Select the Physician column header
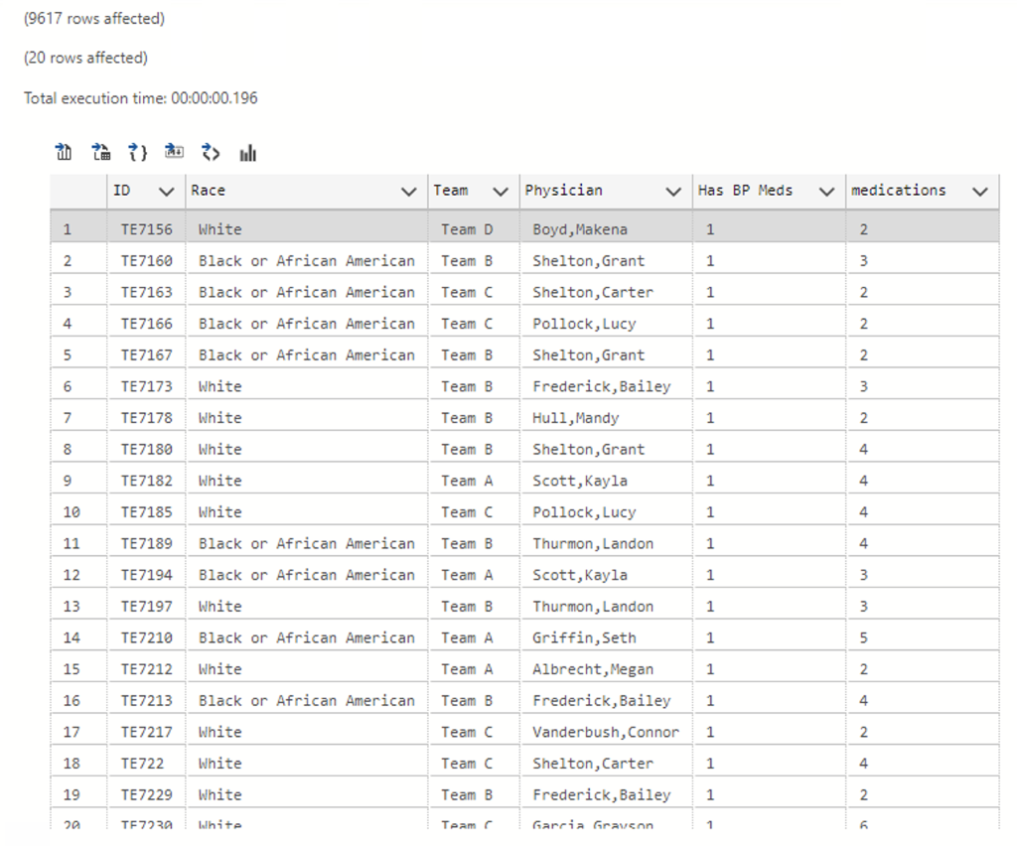 click(x=606, y=192)
